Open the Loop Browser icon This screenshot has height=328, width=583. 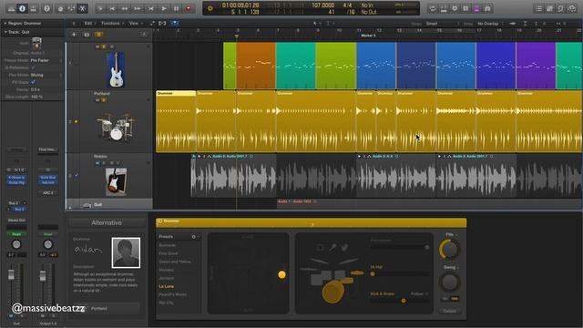561,8
